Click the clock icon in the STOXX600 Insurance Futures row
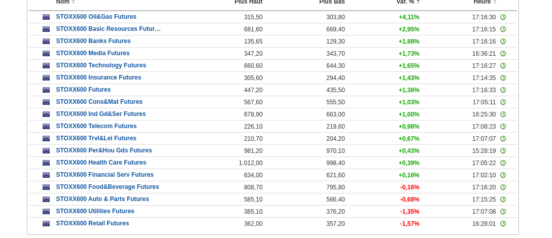This screenshot has height=238, width=552. coord(503,78)
